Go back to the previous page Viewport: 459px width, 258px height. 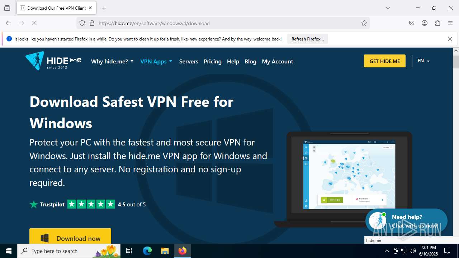pyautogui.click(x=9, y=23)
